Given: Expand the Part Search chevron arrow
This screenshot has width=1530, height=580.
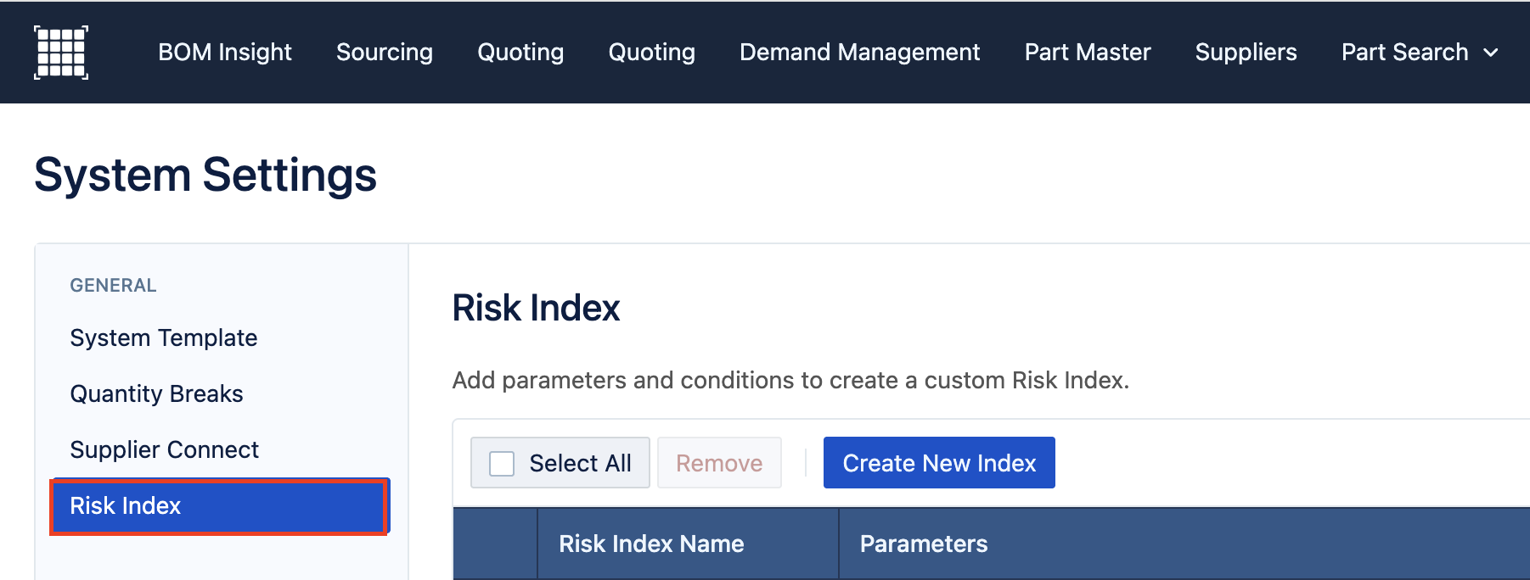Looking at the screenshot, I should pos(1491,53).
